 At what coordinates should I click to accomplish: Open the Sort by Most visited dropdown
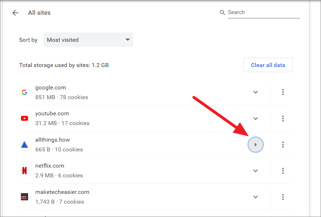(x=88, y=40)
